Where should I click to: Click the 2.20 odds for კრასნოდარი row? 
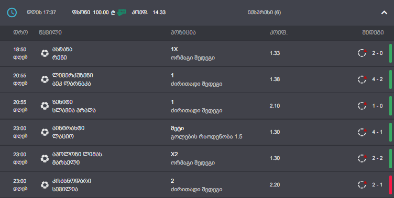275,185
